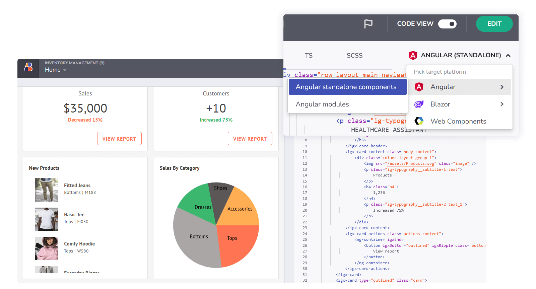Select the Blazor platform option
The width and height of the screenshot is (536, 289).
point(459,104)
